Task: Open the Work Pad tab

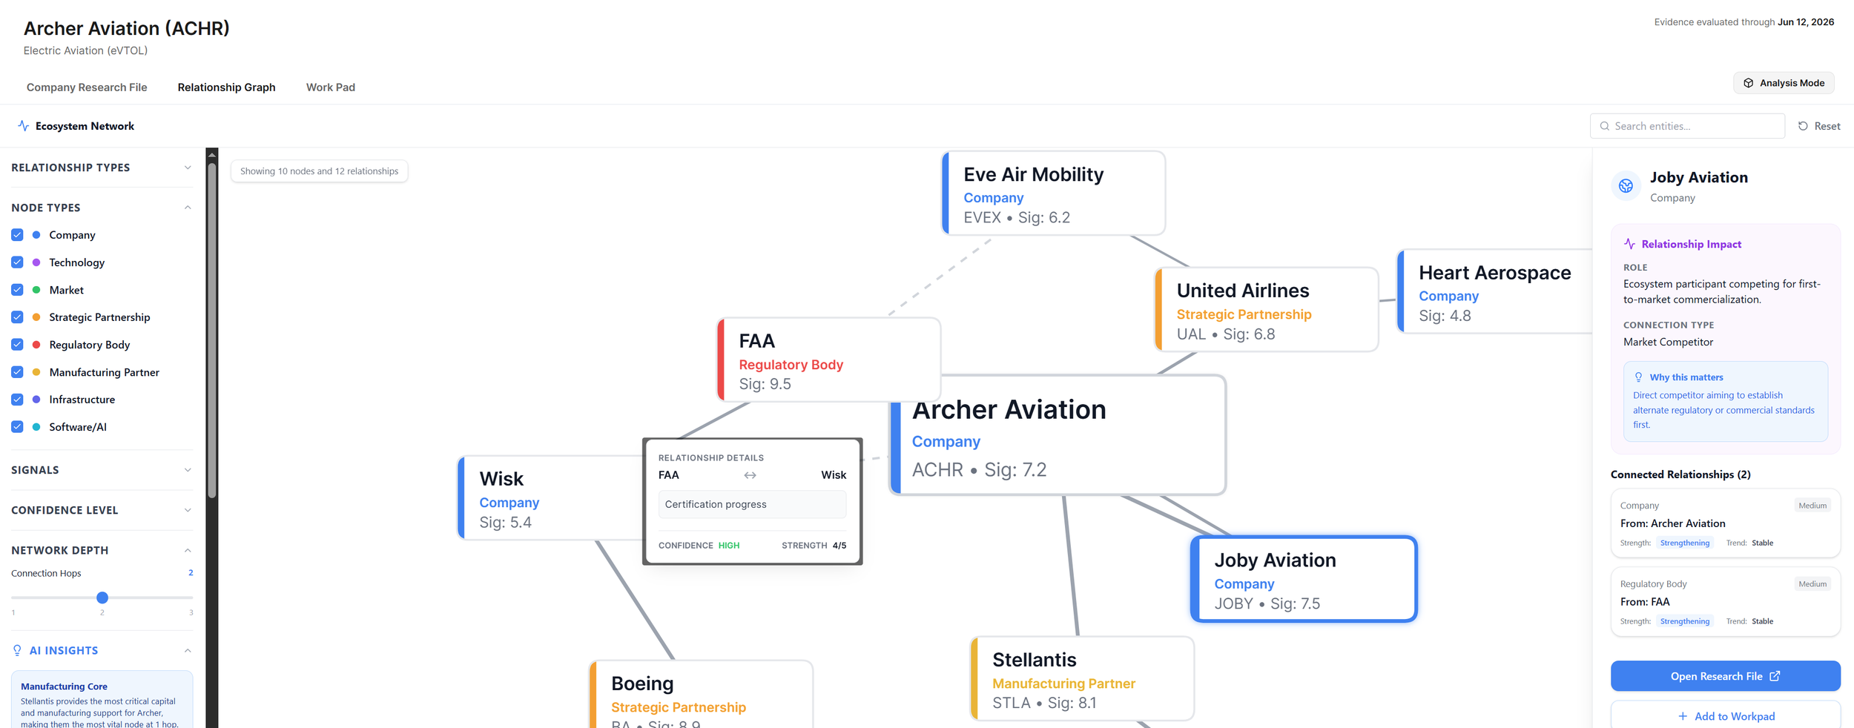Action: click(331, 87)
